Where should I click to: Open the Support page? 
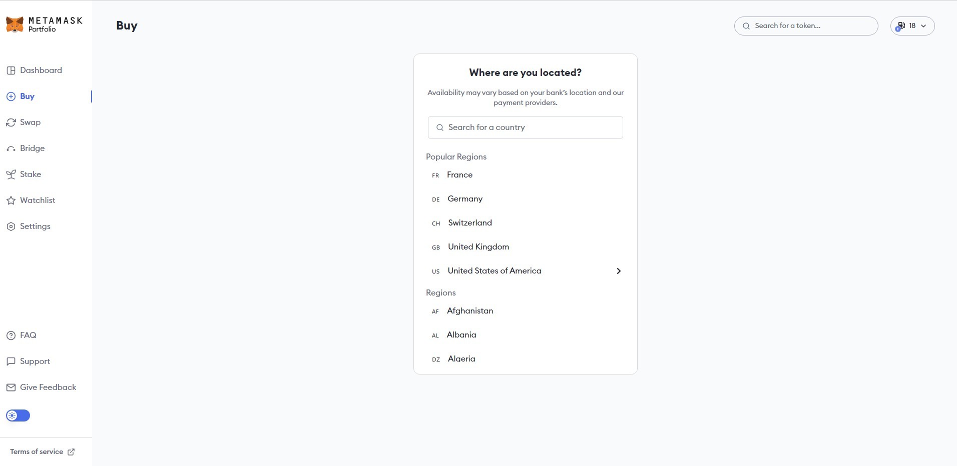pos(35,361)
